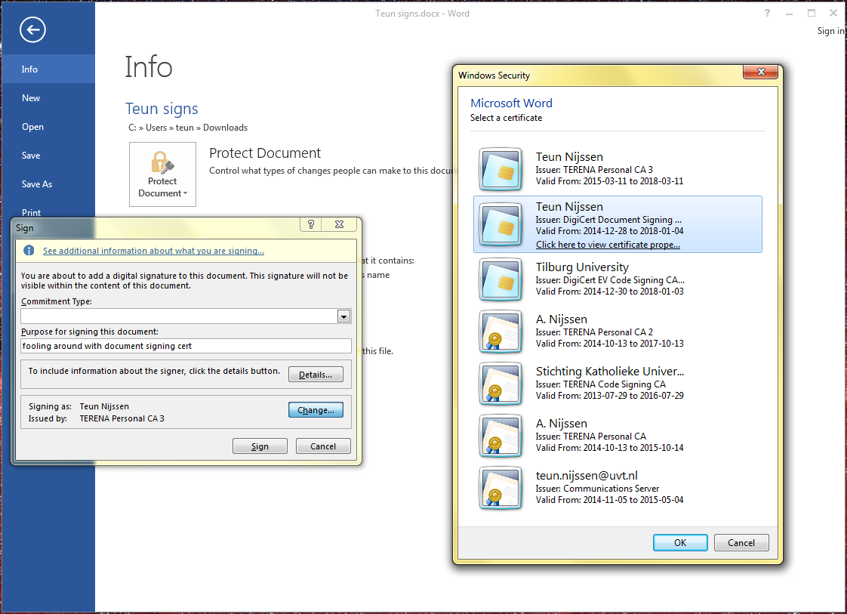Click the Change... button
The image size is (847, 614).
316,410
